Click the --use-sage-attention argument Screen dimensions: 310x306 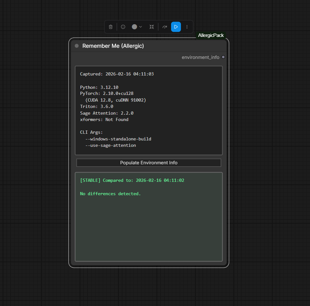(111, 146)
